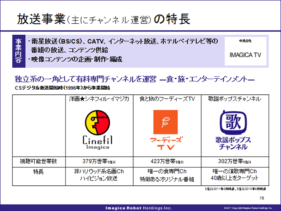This screenshot has height=211, width=281.
Task: Click the '中核会社' label above IMAGICA TV
Action: [245, 41]
